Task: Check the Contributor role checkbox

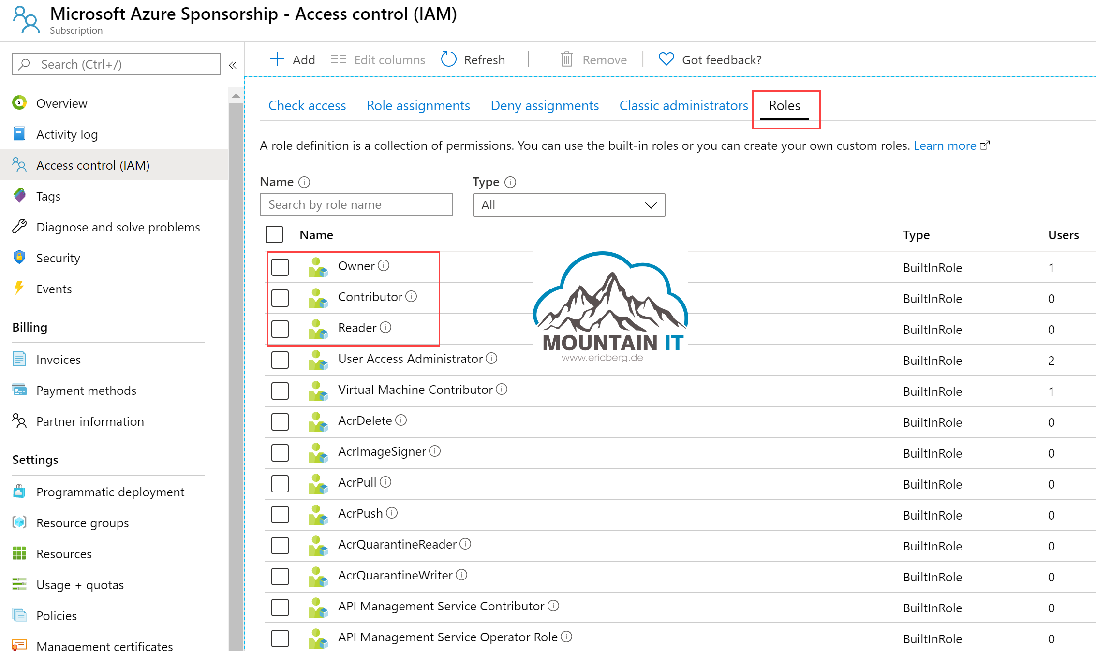Action: pyautogui.click(x=280, y=298)
